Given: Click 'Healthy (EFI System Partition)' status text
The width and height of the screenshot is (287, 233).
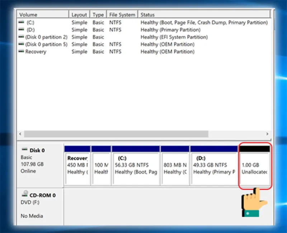Looking at the screenshot, I should point(174,37).
